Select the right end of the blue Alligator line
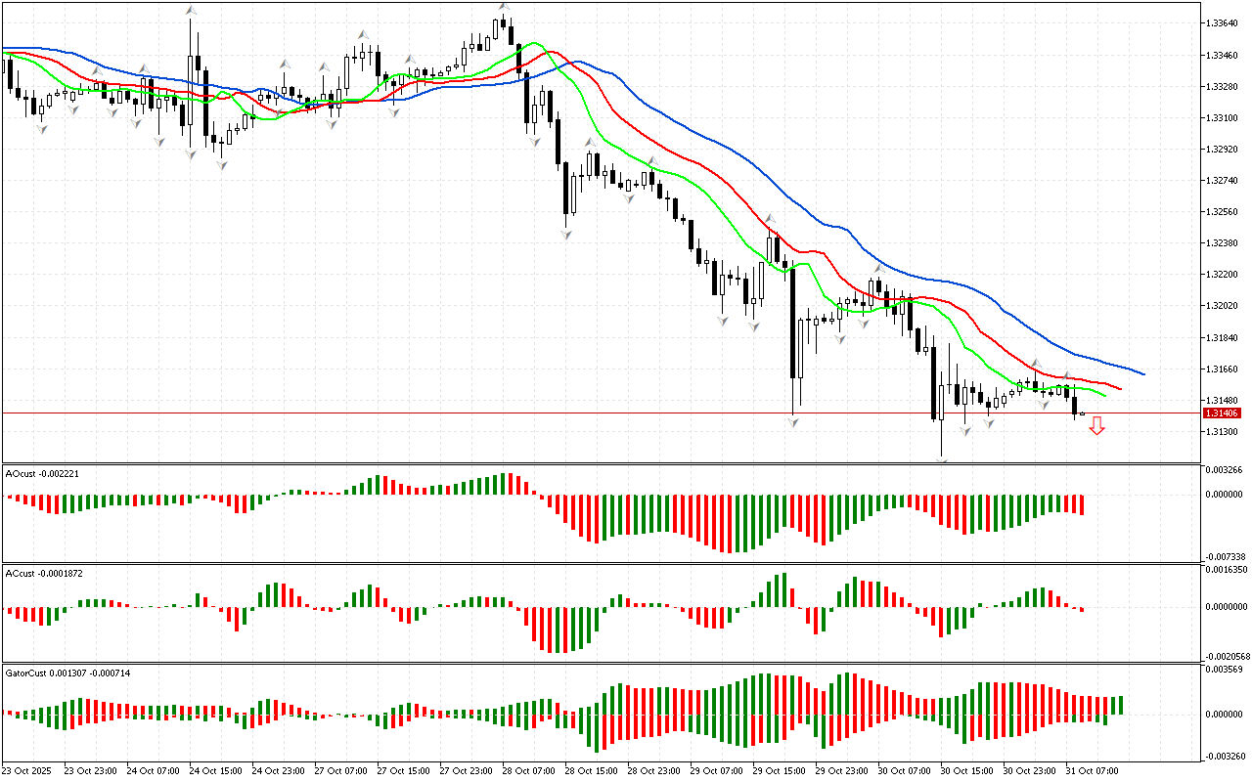The width and height of the screenshot is (1252, 782). pyautogui.click(x=1143, y=373)
